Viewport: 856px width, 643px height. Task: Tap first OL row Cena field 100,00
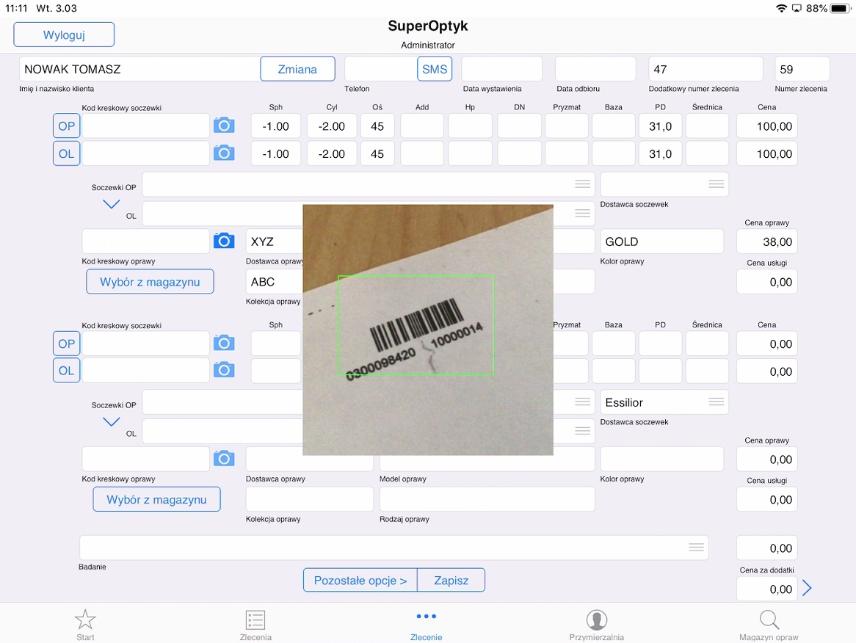coord(766,153)
